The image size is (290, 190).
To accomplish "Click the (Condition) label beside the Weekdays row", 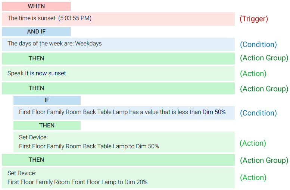I will [x=258, y=45].
